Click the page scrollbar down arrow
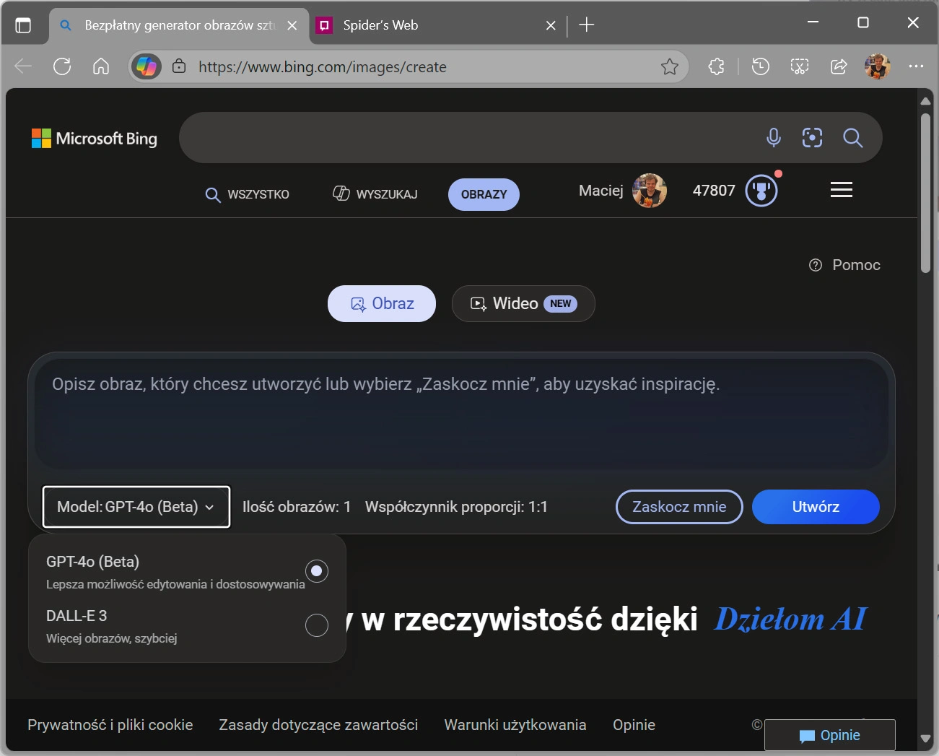Viewport: 939px width, 756px height. click(926, 739)
